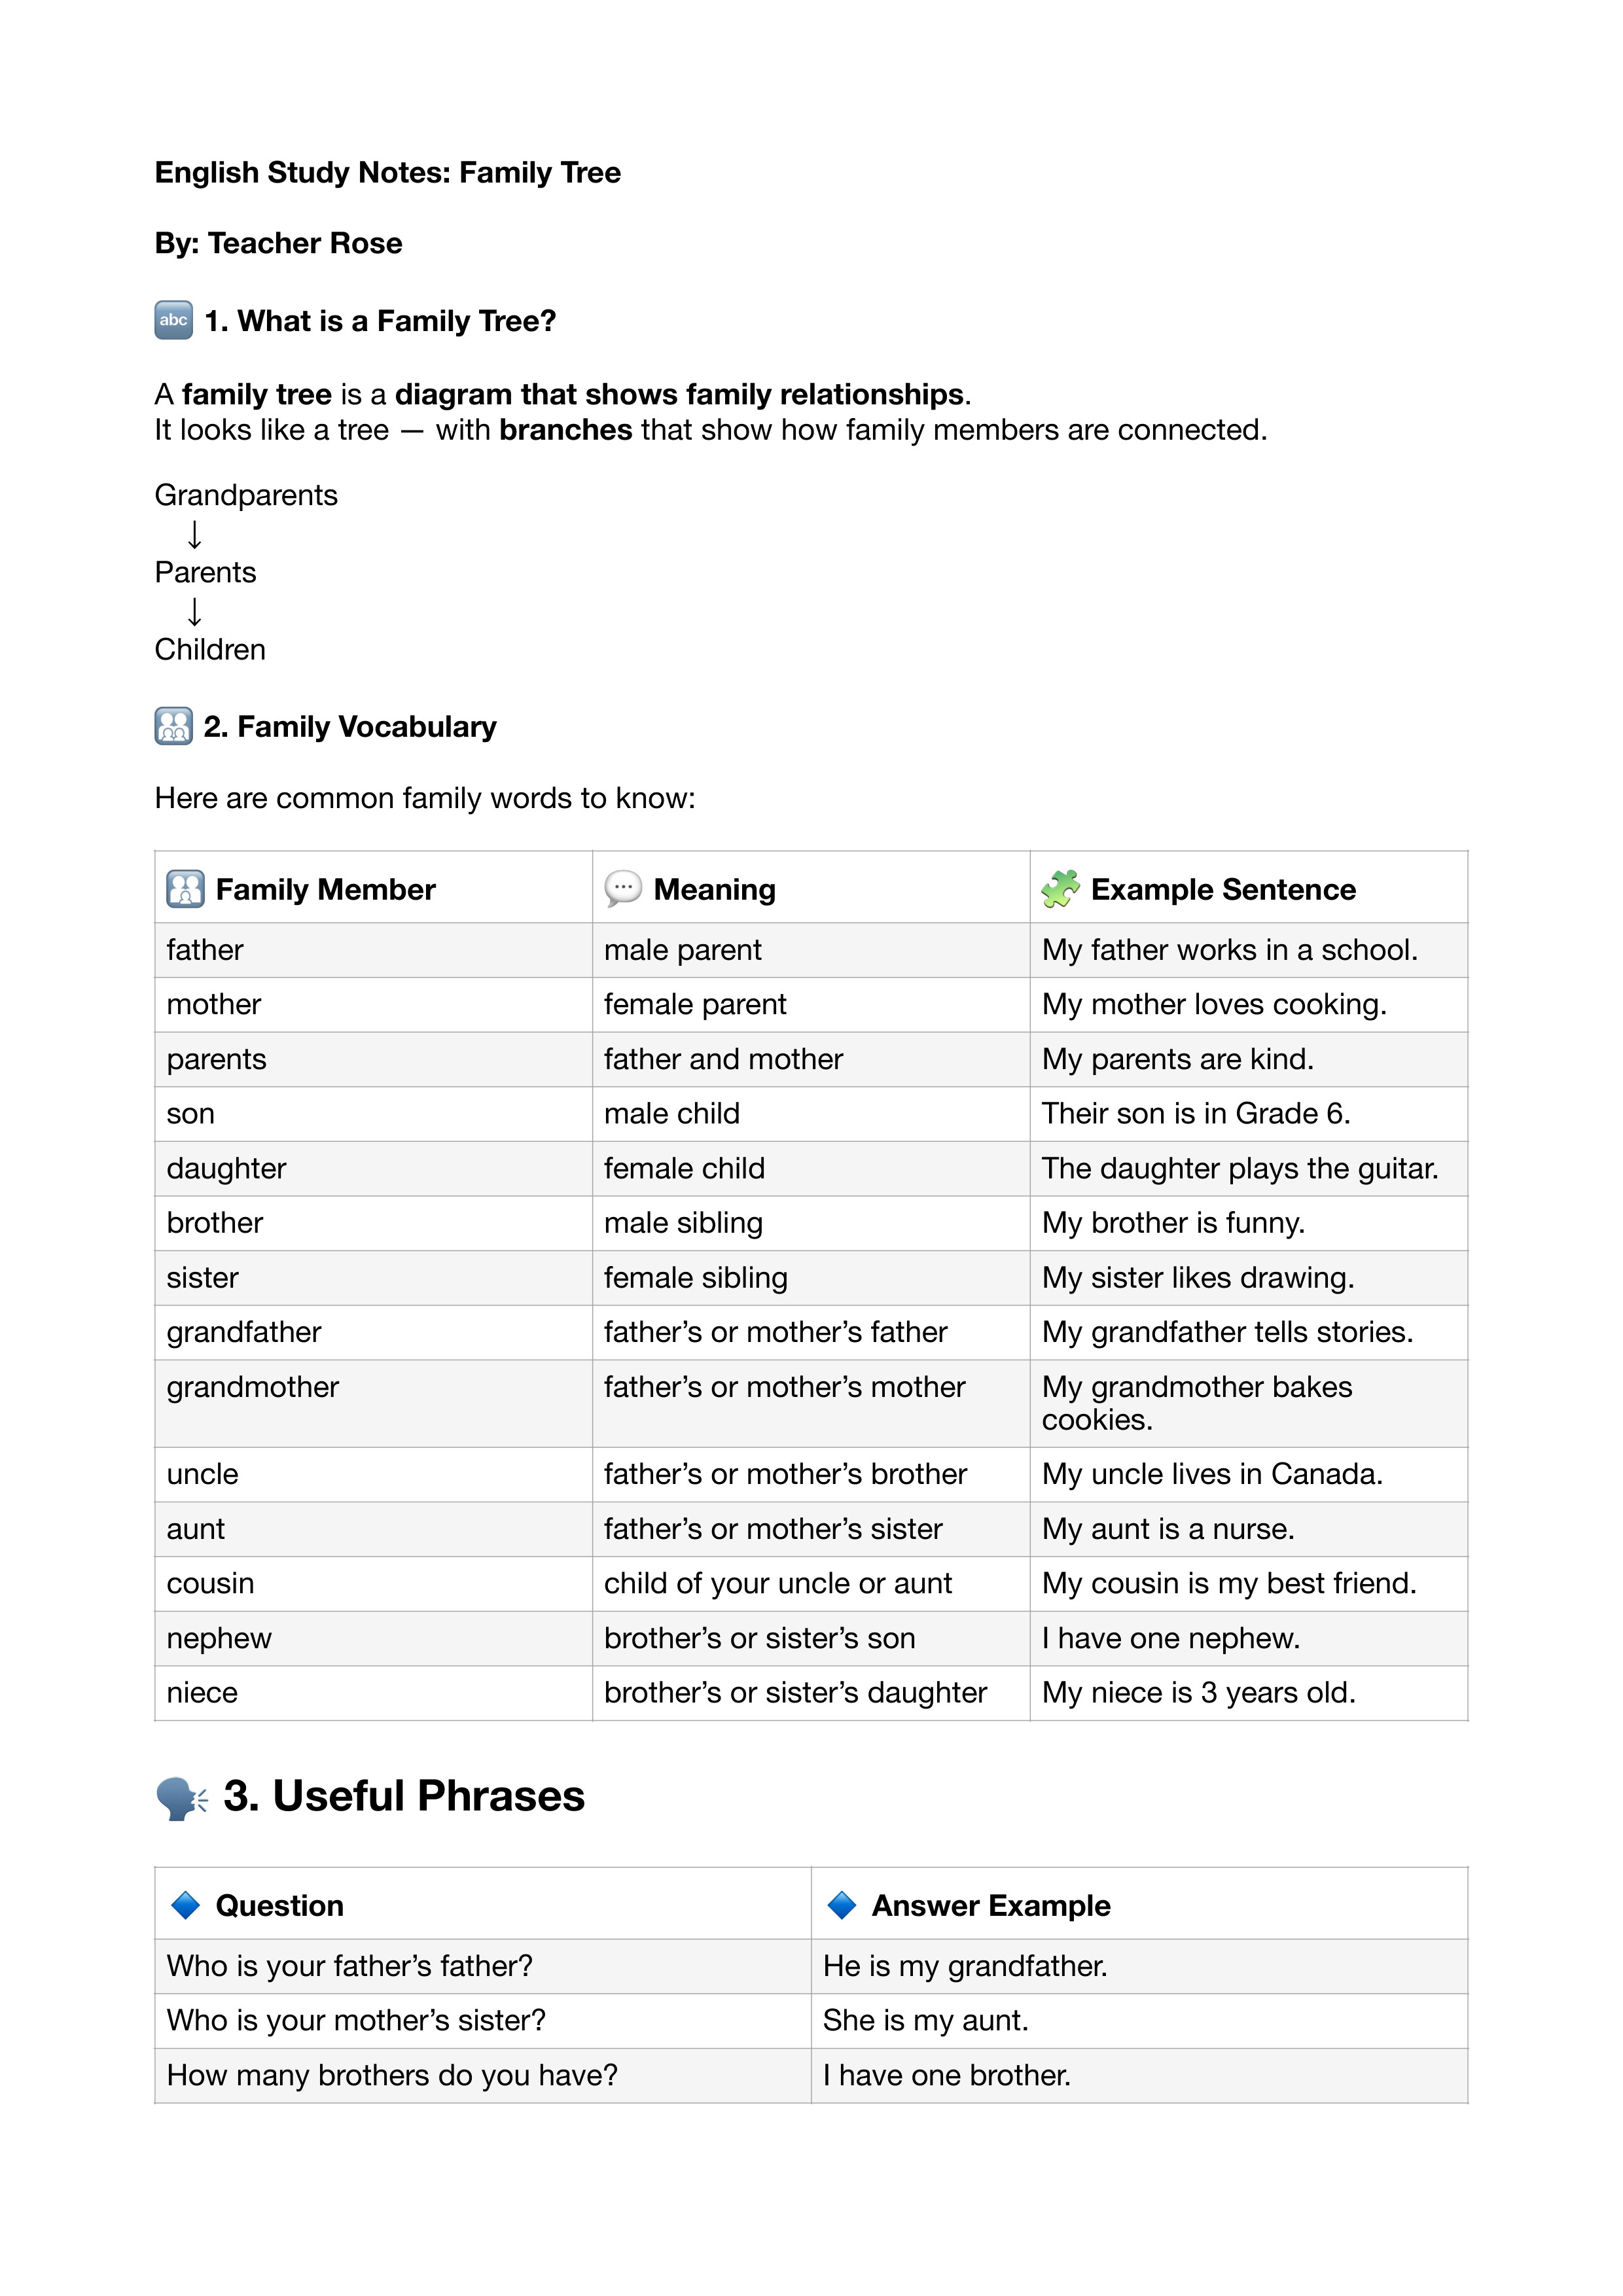This screenshot has height=2296, width=1623.
Task: Click the arrow between Grandparents and Parents
Action: [194, 534]
